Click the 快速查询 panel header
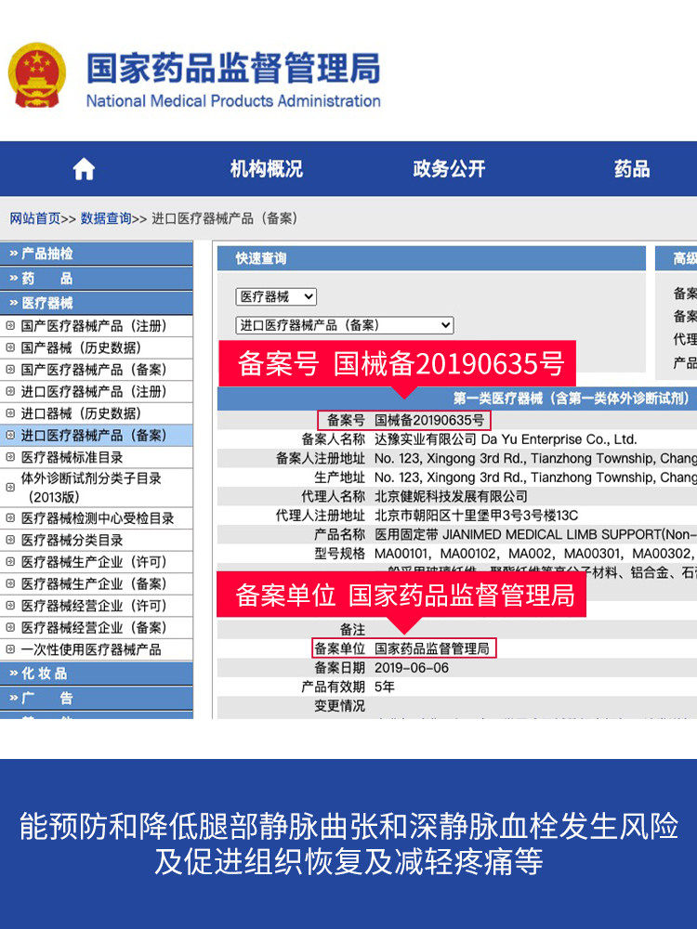Image resolution: width=697 pixels, height=929 pixels. pyautogui.click(x=431, y=258)
